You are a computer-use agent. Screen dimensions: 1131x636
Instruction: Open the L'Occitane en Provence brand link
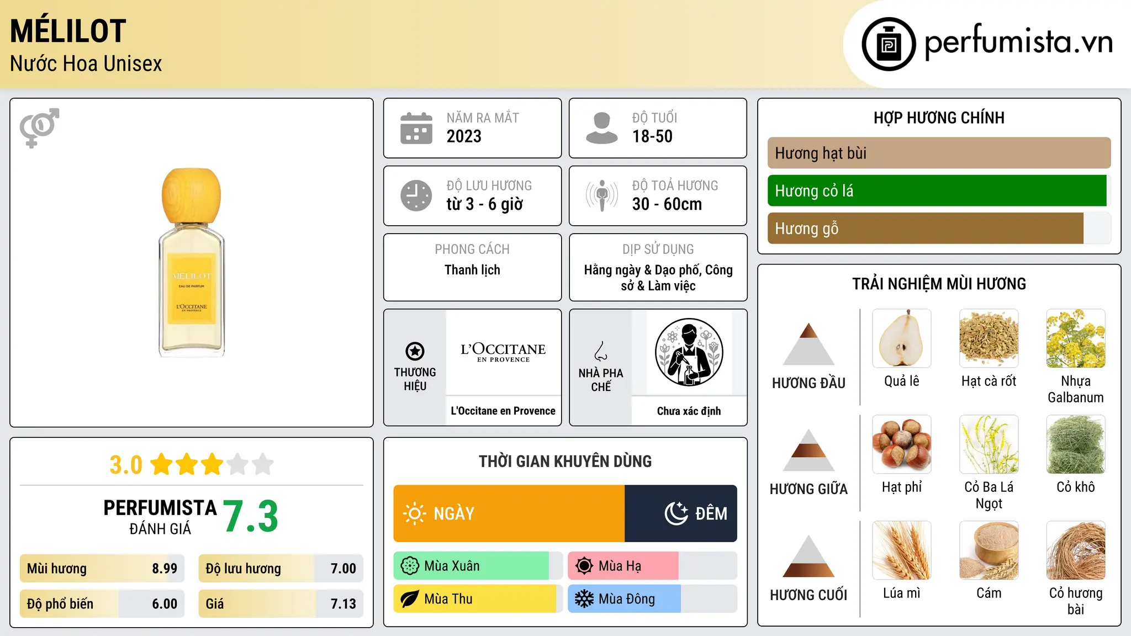coord(503,411)
